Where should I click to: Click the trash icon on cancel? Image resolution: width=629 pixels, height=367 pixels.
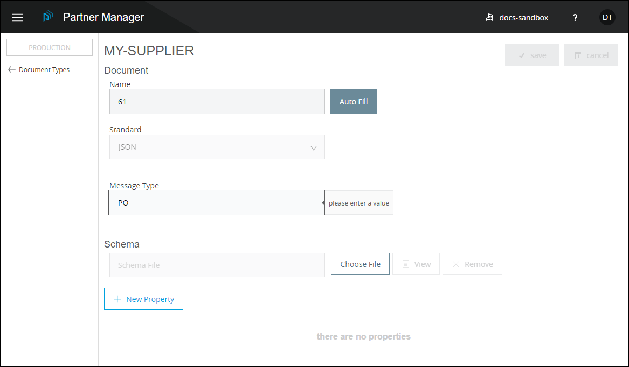(x=578, y=55)
